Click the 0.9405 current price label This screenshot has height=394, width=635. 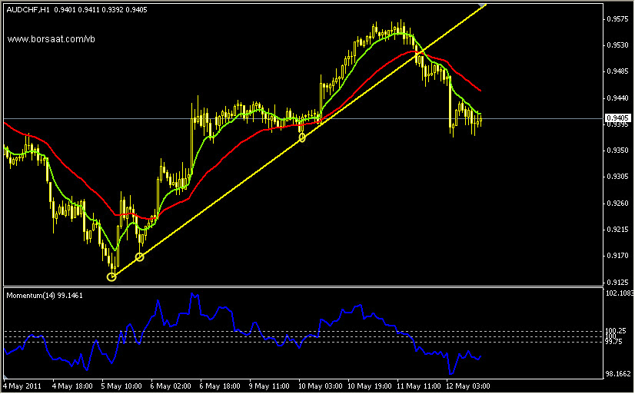click(x=617, y=118)
